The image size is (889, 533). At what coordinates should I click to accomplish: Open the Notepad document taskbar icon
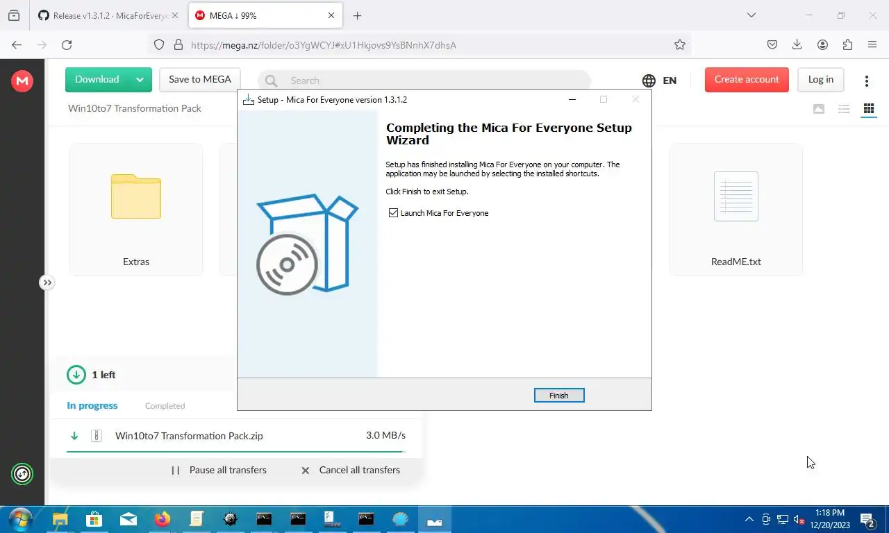tap(197, 519)
